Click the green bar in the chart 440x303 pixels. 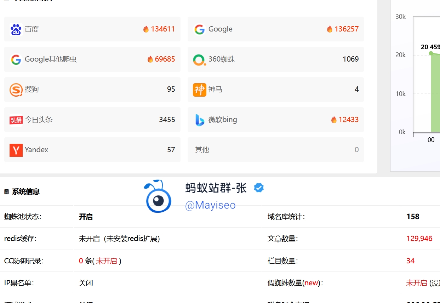(435, 93)
